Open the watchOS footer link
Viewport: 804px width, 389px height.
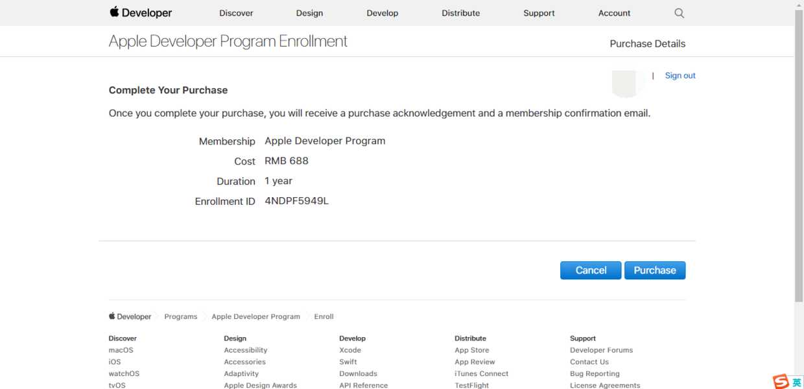pyautogui.click(x=124, y=373)
